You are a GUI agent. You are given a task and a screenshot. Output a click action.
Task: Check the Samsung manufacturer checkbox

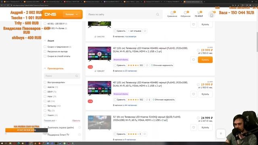[45, 106]
